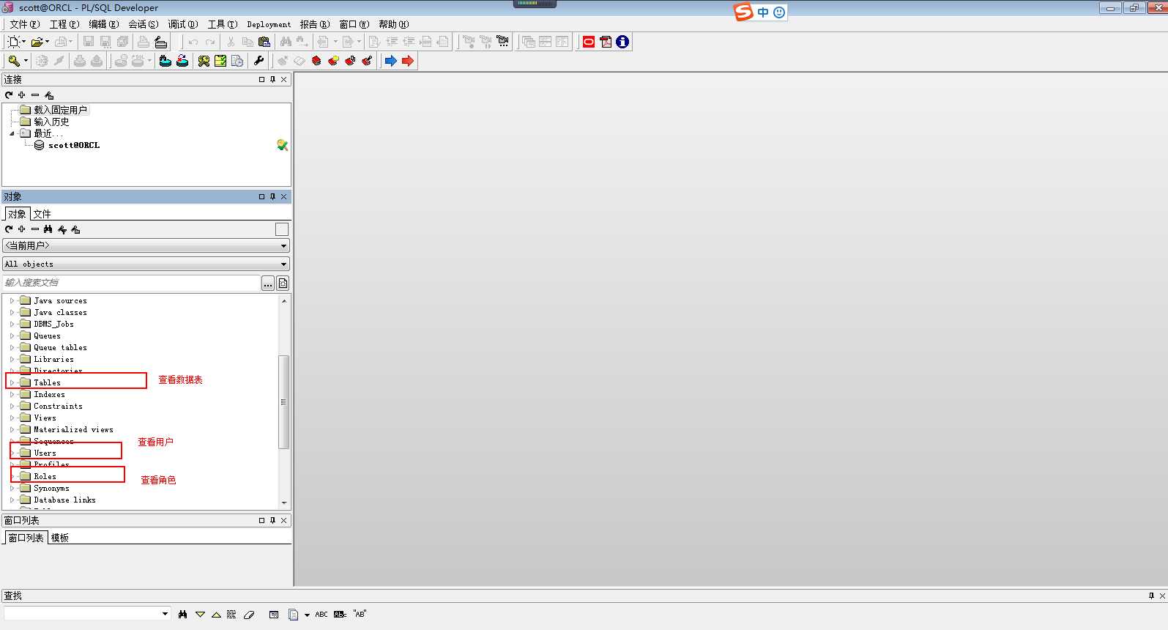Open the find text dropdown arrow
Screen dimensions: 1168x630
(x=165, y=614)
